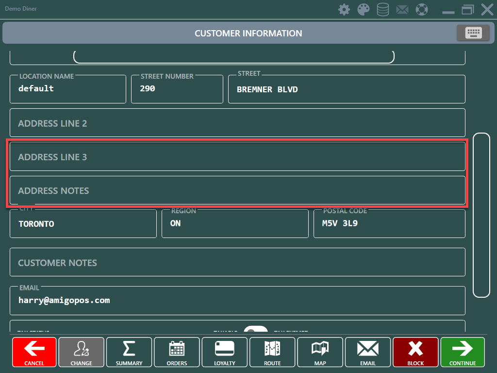This screenshot has width=497, height=373.
Task: Click the vertical scrollbar on right
Action: click(481, 214)
